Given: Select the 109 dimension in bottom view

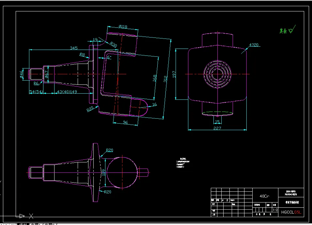Looking at the screenshot, I should (103, 172).
